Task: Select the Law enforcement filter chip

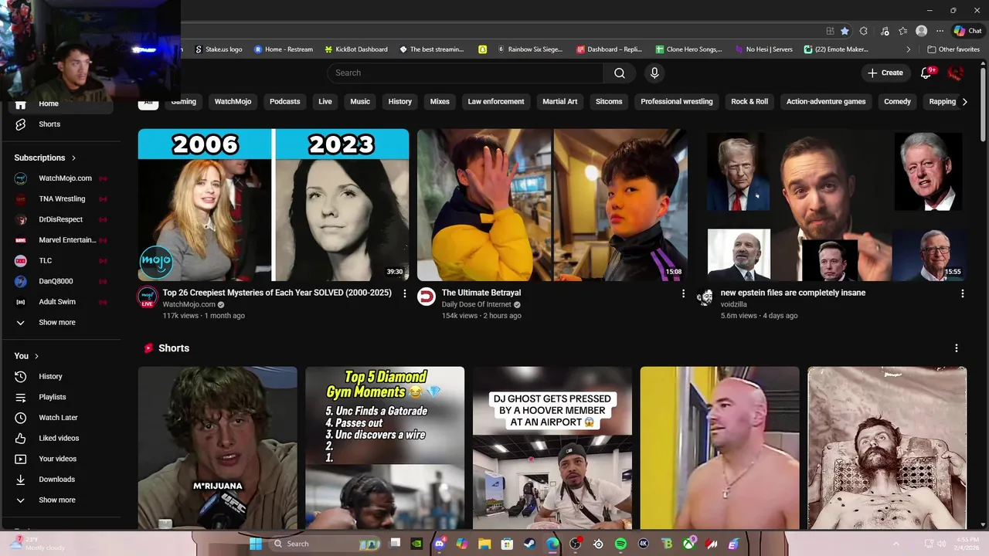Action: [x=496, y=101]
